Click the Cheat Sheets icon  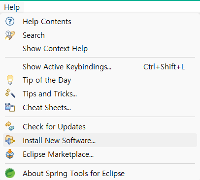pos(10,107)
